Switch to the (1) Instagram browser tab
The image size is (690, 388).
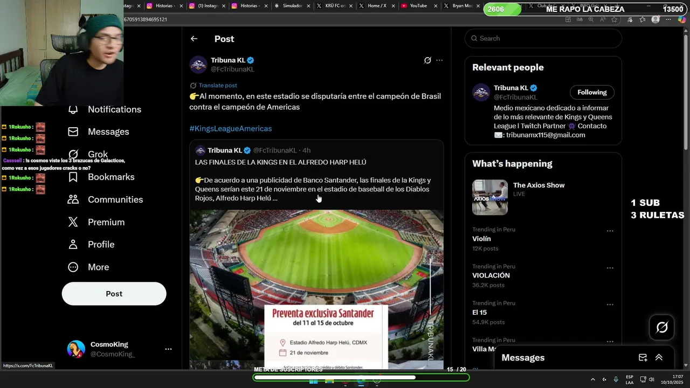tap(206, 6)
